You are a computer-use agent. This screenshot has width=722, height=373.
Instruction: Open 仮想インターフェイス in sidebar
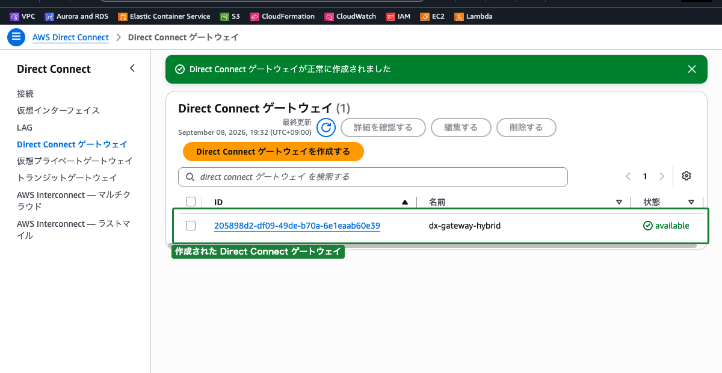[58, 111]
